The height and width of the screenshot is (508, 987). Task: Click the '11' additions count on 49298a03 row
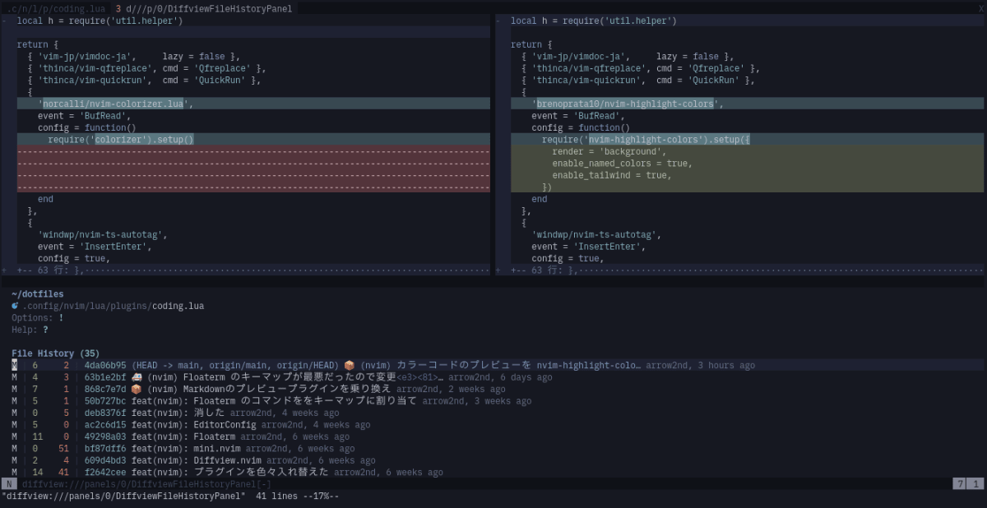click(x=38, y=436)
